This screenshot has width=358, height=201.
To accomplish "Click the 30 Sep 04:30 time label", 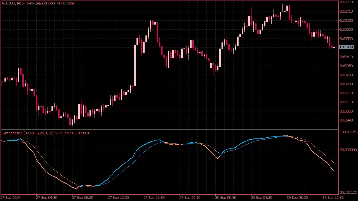I will (262, 198).
